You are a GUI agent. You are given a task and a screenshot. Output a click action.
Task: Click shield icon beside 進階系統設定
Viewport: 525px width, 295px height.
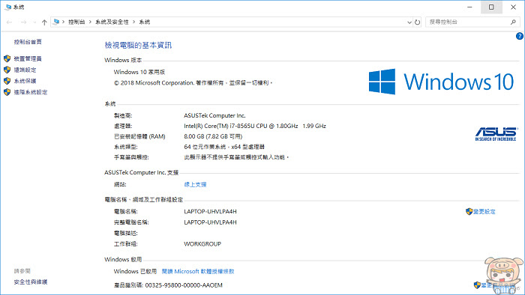coord(7,92)
